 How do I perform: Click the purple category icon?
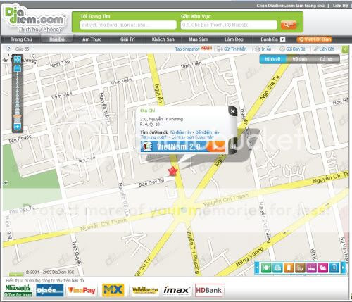coord(311,268)
